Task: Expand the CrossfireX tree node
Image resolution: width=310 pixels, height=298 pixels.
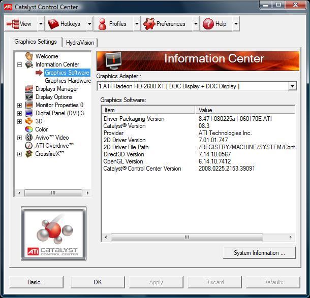Action: click(19, 154)
